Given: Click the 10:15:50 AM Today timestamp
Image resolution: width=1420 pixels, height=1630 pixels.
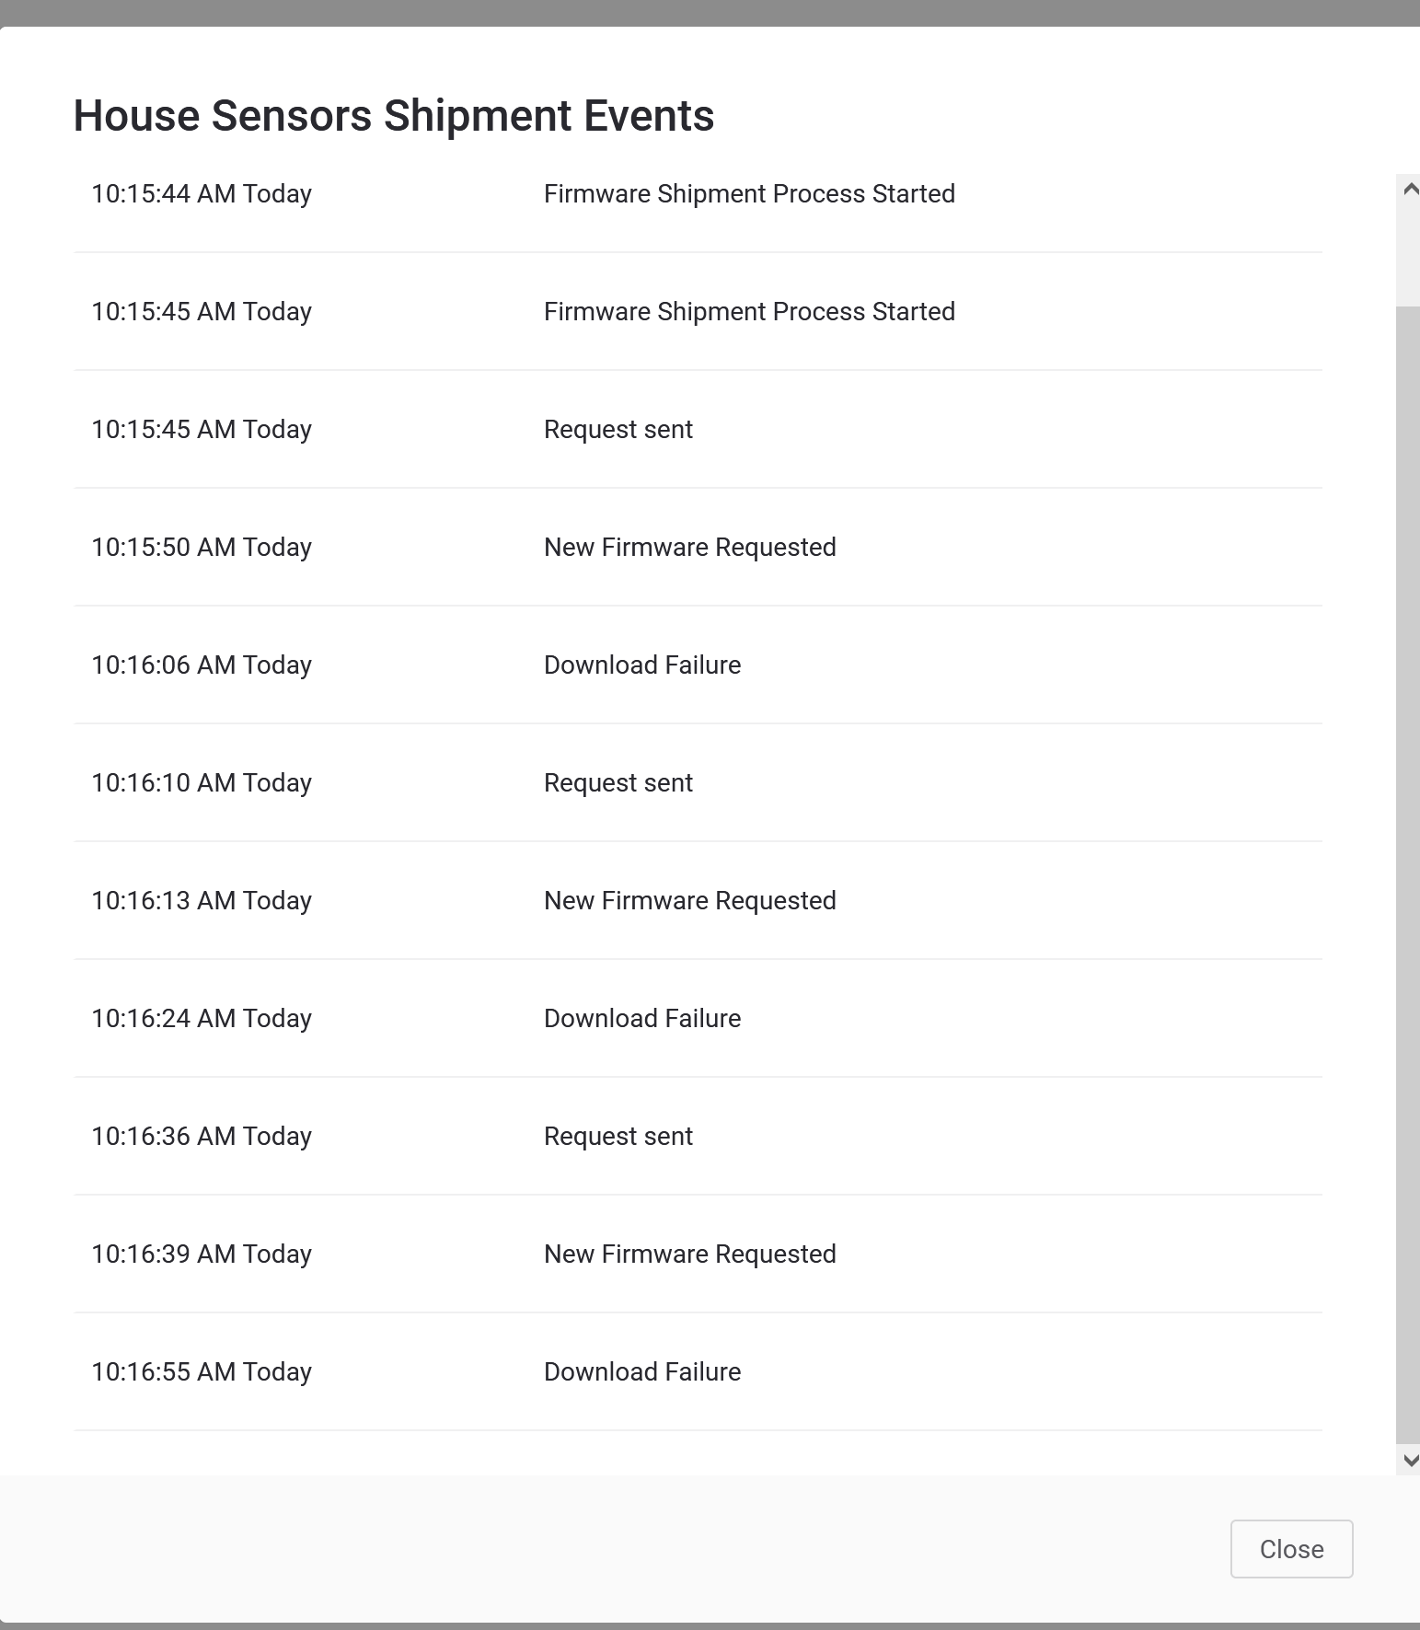Looking at the screenshot, I should tap(202, 548).
